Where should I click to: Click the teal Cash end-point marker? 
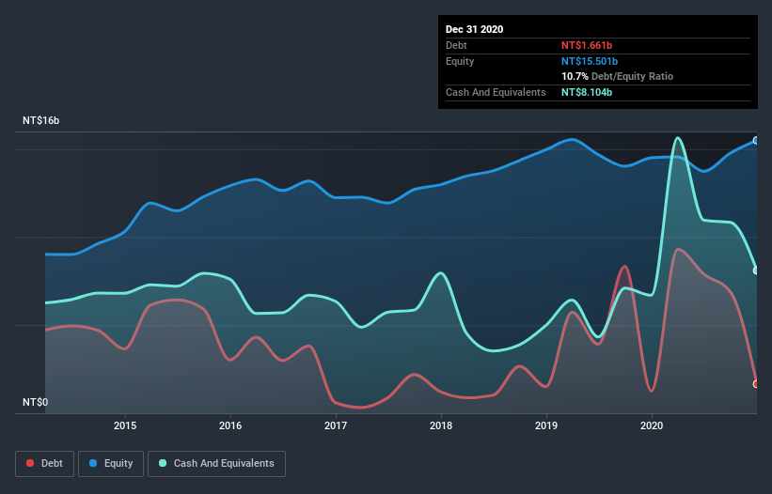756,270
